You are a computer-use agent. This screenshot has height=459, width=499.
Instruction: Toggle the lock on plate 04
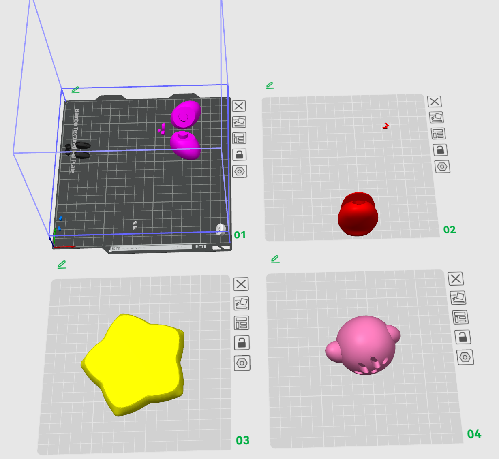click(x=463, y=337)
